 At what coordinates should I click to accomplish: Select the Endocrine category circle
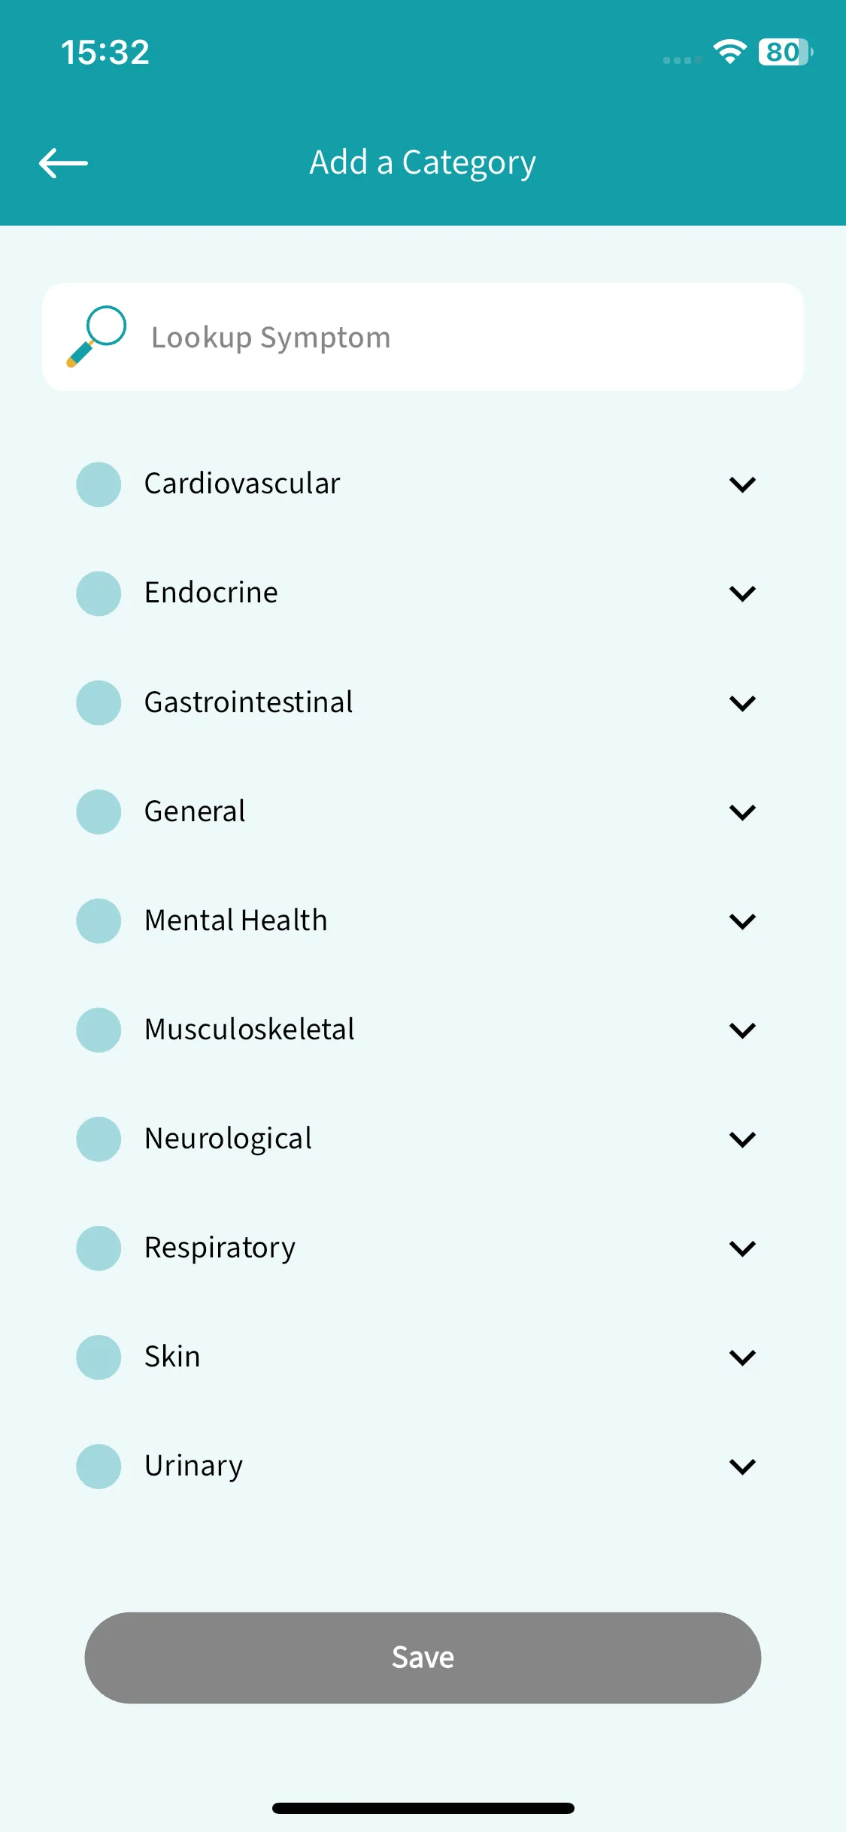pos(99,593)
